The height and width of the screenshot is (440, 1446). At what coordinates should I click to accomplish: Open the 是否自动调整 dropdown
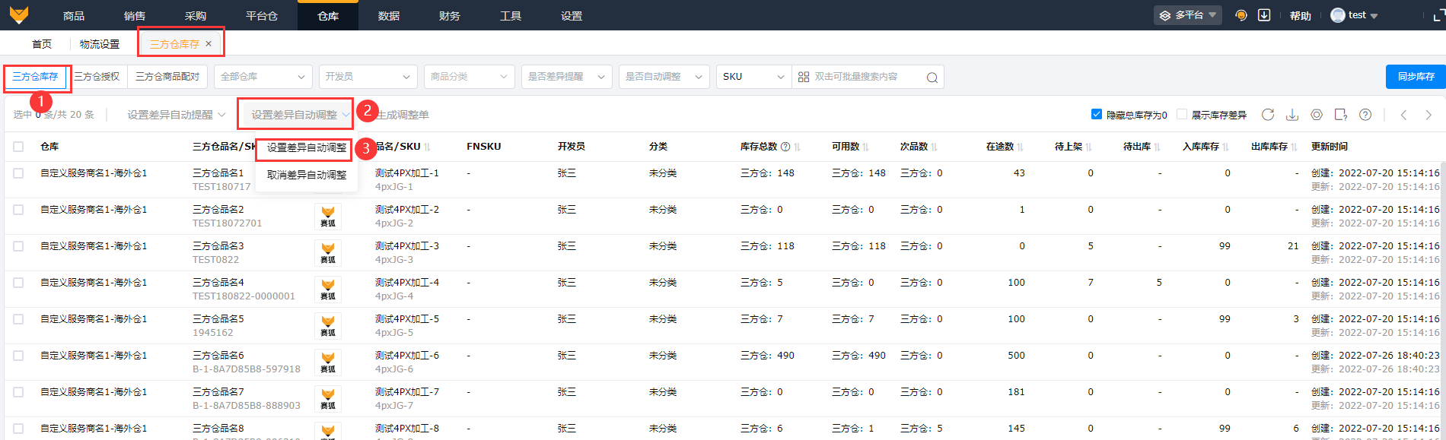tap(664, 77)
